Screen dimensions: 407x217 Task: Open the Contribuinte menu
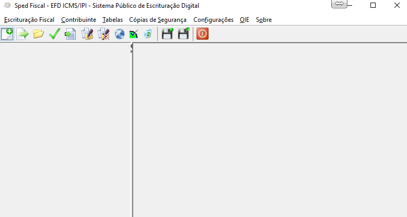tap(78, 20)
